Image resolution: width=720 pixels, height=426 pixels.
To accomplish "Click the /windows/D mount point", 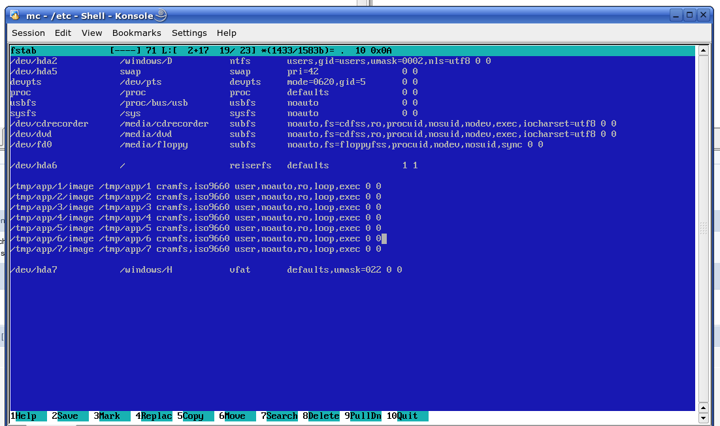I will pos(146,61).
